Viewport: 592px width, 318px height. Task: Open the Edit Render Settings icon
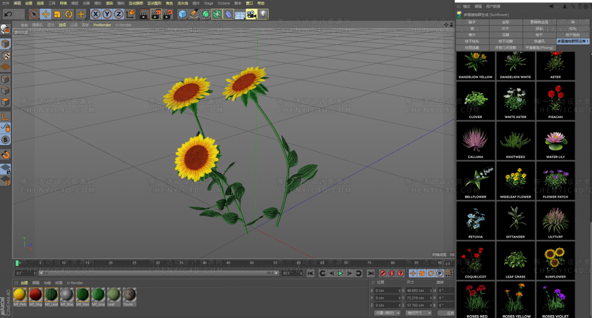168,14
